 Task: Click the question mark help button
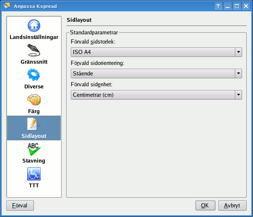click(218, 6)
